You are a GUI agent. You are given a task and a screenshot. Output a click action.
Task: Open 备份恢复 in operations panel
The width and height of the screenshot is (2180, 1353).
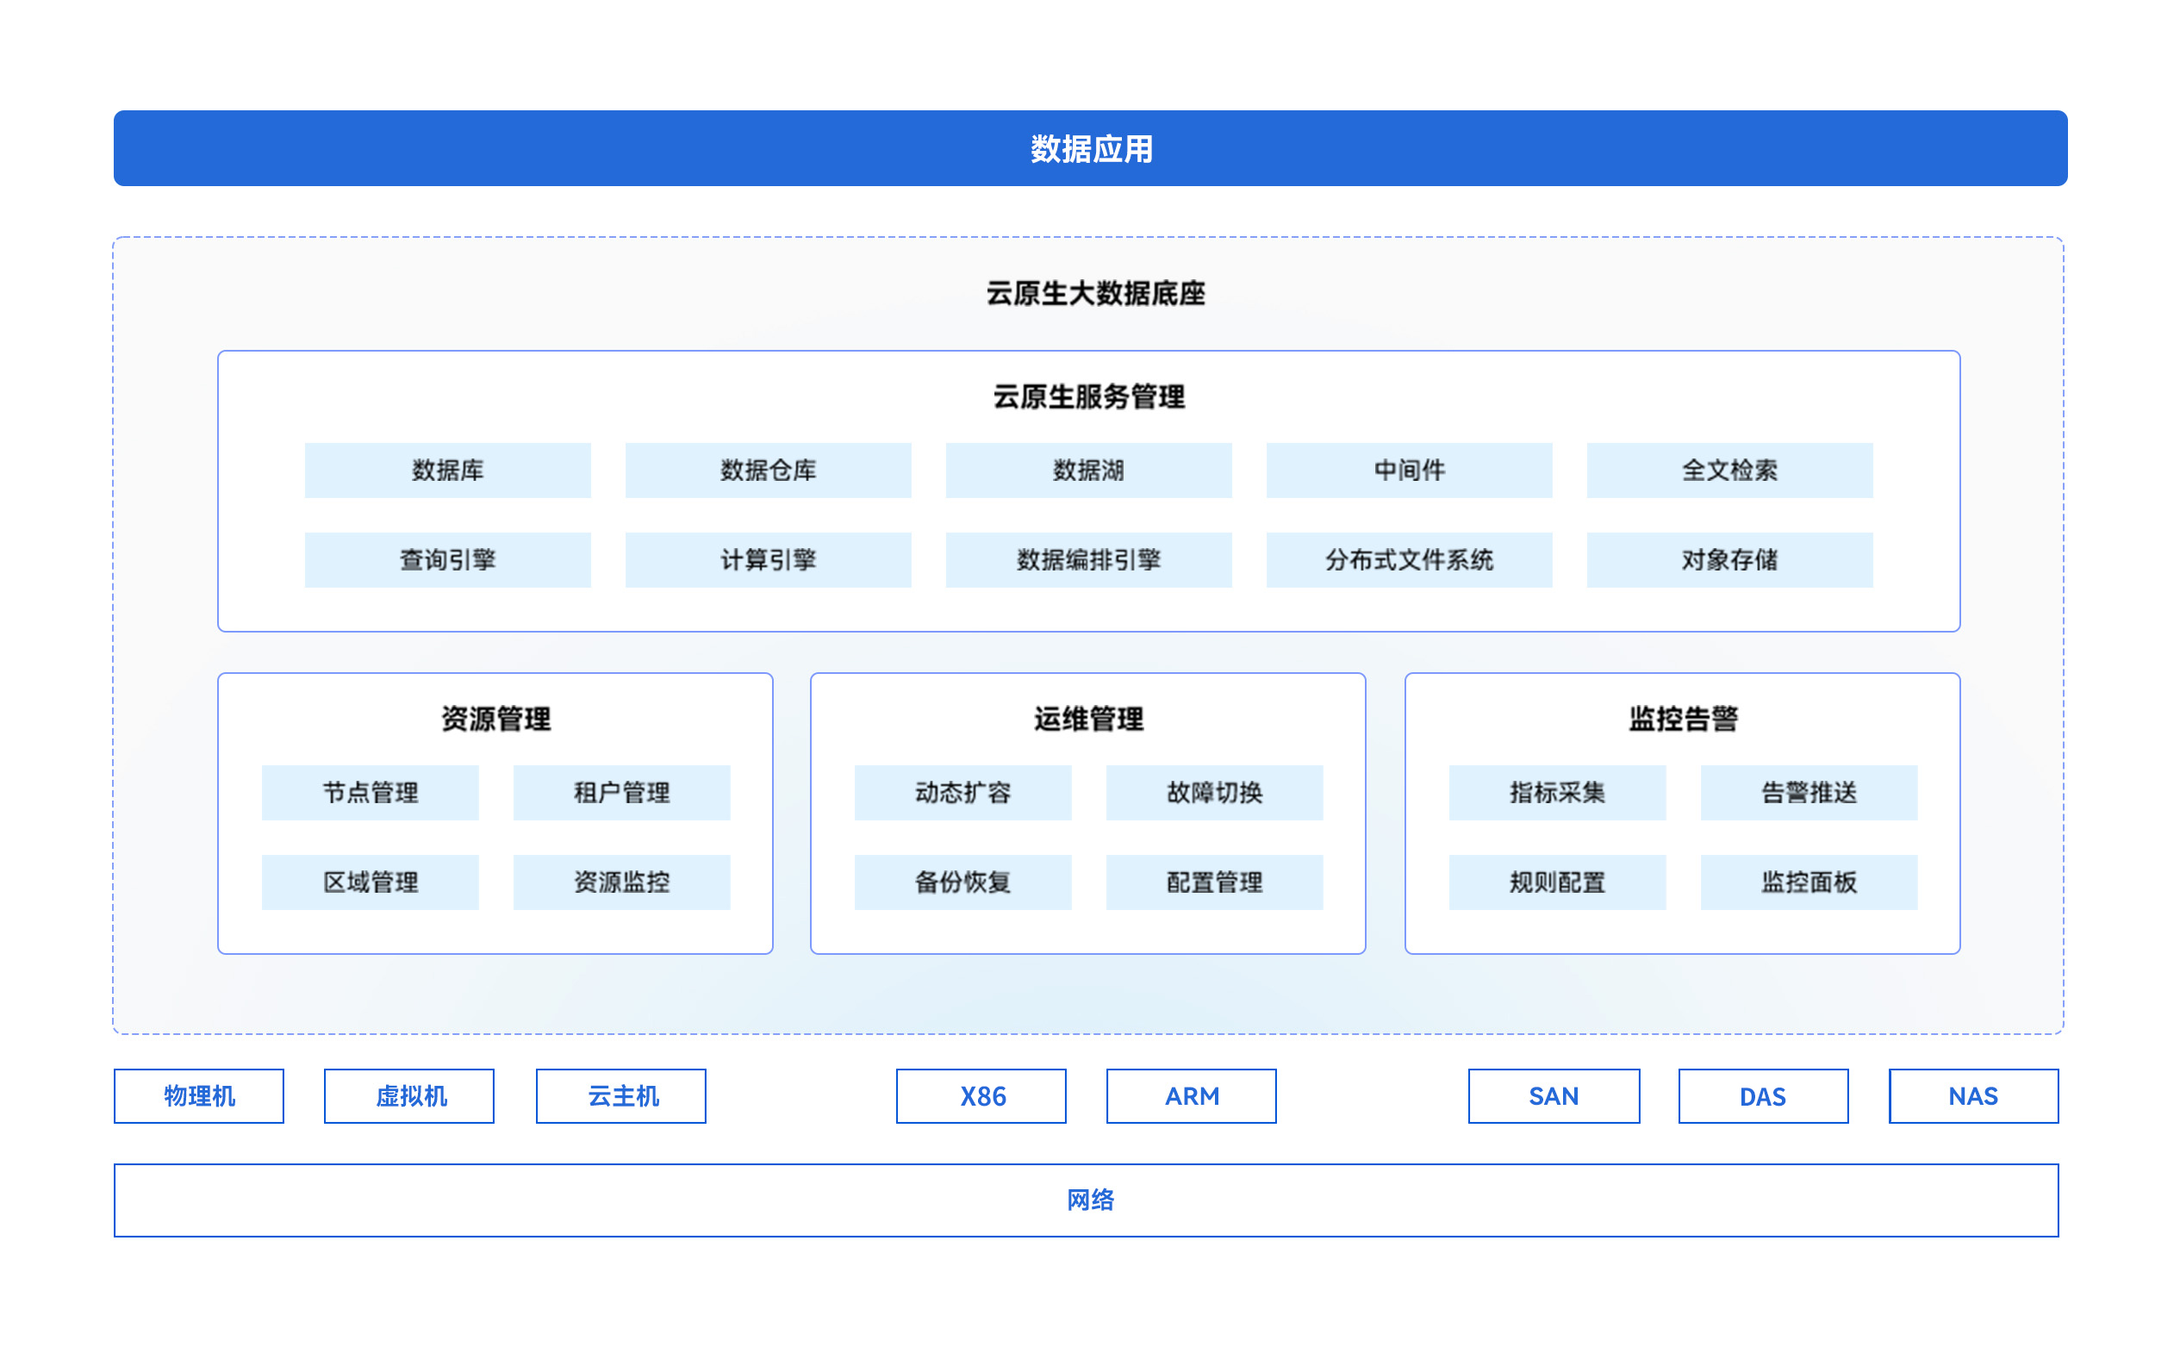tap(963, 882)
